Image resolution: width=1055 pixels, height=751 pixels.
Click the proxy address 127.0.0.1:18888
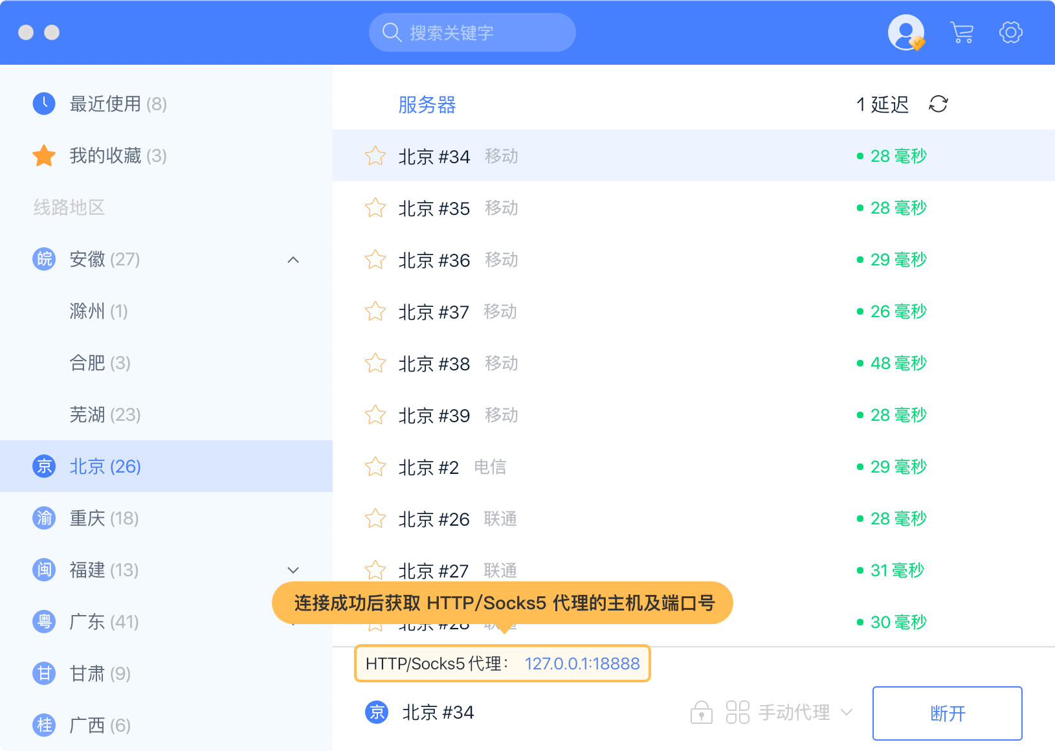[582, 664]
